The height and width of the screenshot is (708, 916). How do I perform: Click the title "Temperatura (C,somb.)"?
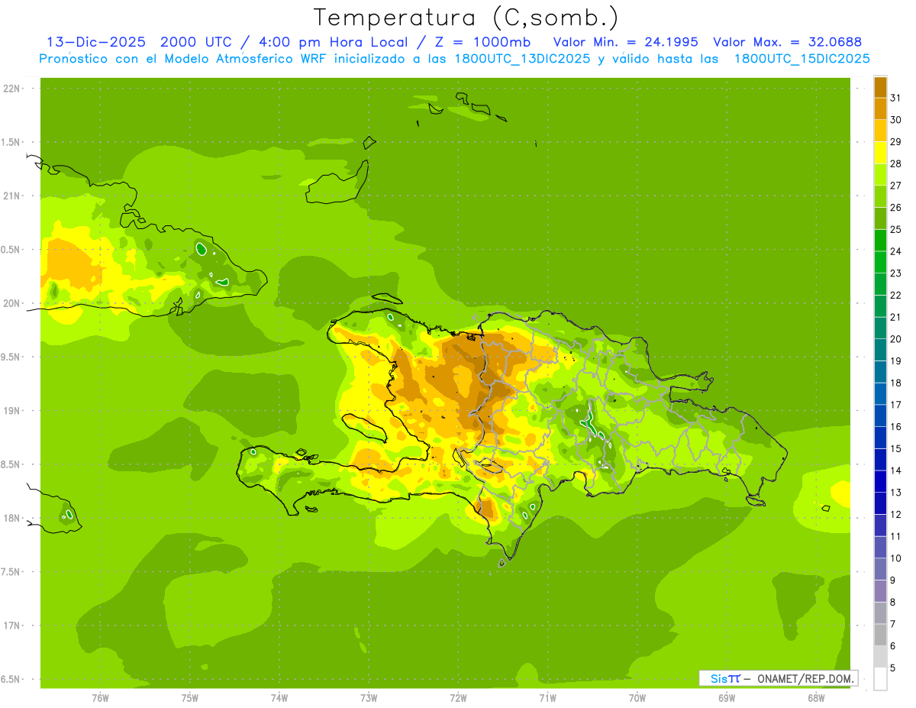tap(465, 18)
